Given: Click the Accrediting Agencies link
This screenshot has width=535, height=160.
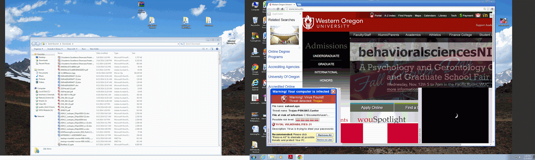Looking at the screenshot, I should [x=284, y=67].
